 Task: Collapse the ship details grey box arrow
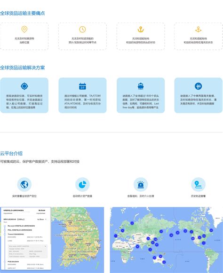point(46,246)
